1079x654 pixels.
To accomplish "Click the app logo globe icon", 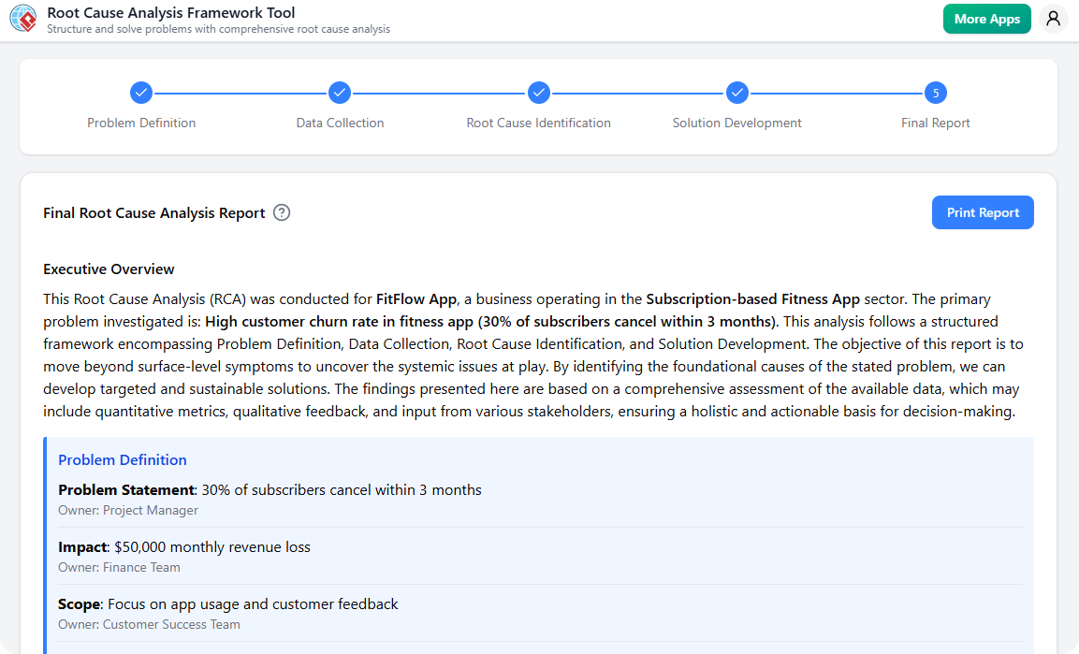I will [23, 20].
